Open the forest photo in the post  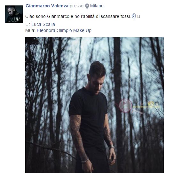[94, 105]
